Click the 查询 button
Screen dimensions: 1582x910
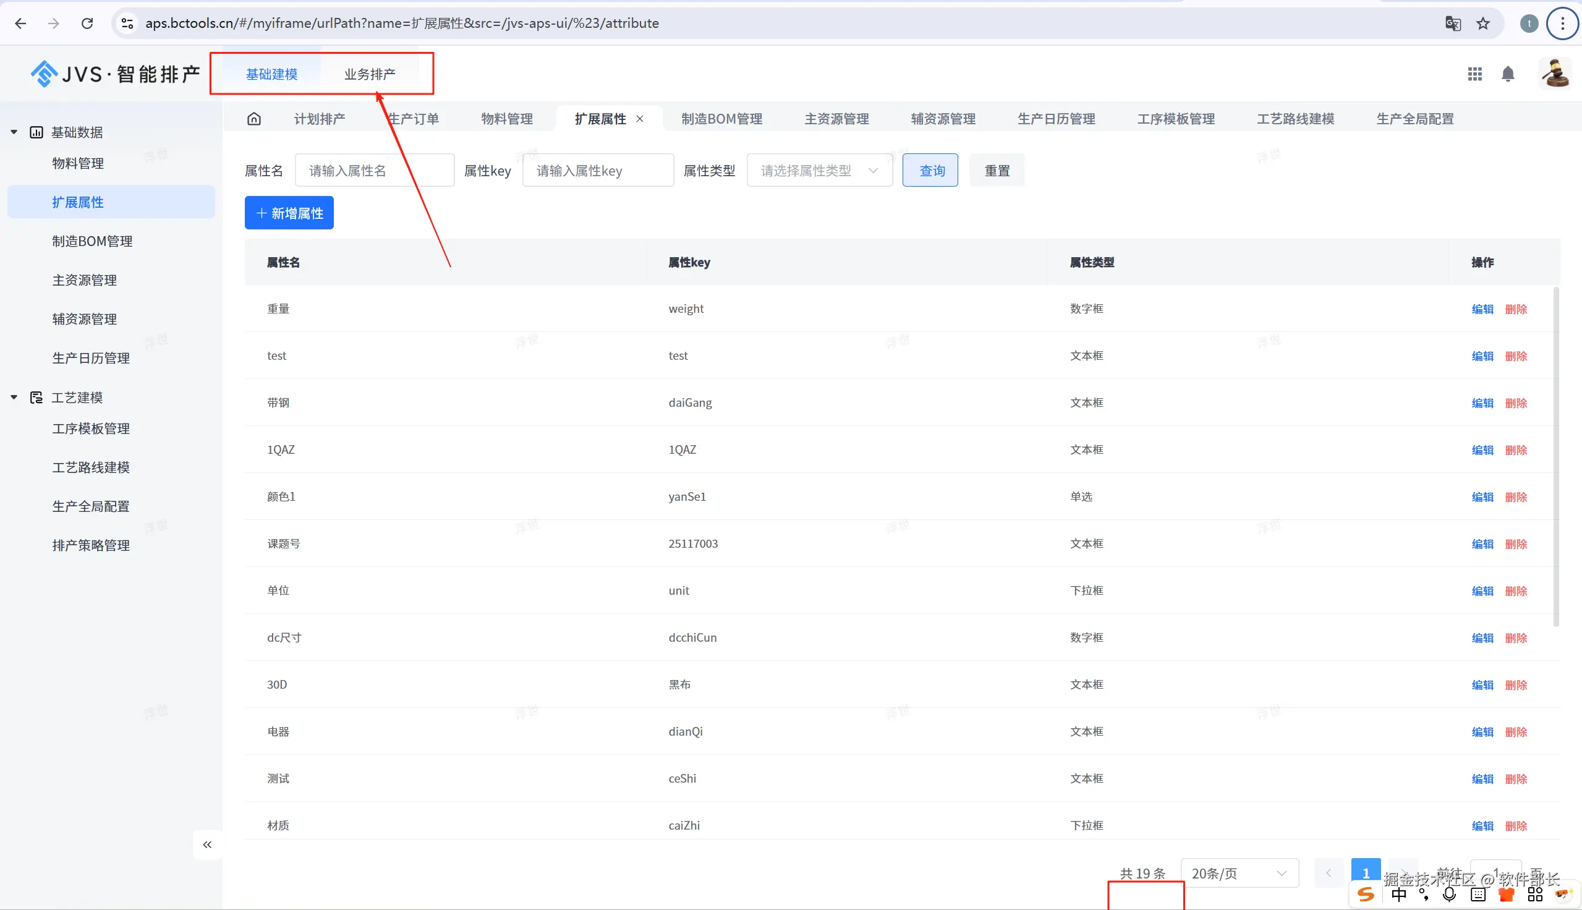click(930, 171)
